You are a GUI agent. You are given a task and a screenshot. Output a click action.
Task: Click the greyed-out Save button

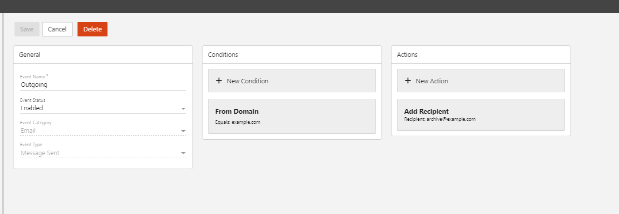point(27,29)
